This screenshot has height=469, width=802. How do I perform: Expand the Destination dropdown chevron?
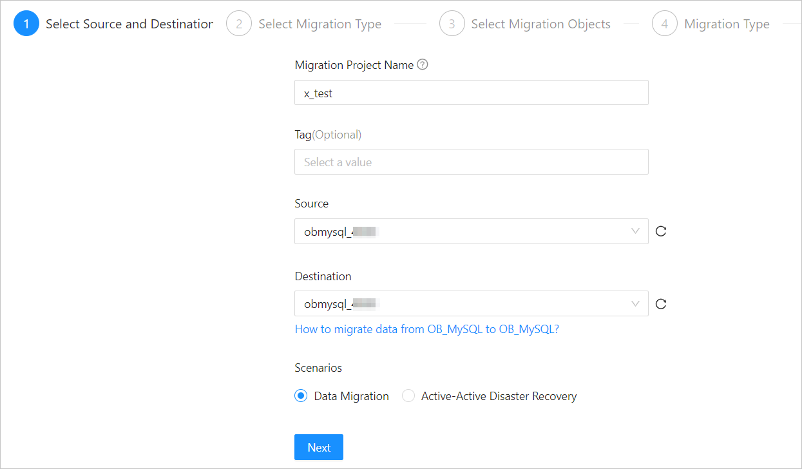[635, 303]
